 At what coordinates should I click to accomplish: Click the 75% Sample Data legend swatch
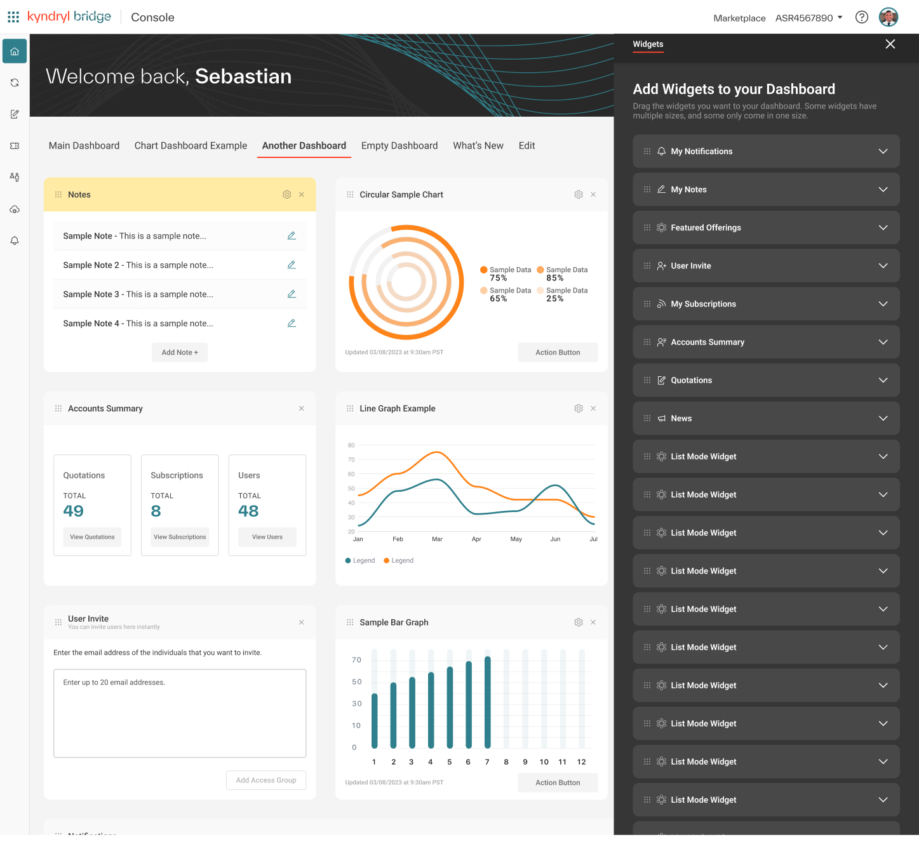point(484,270)
